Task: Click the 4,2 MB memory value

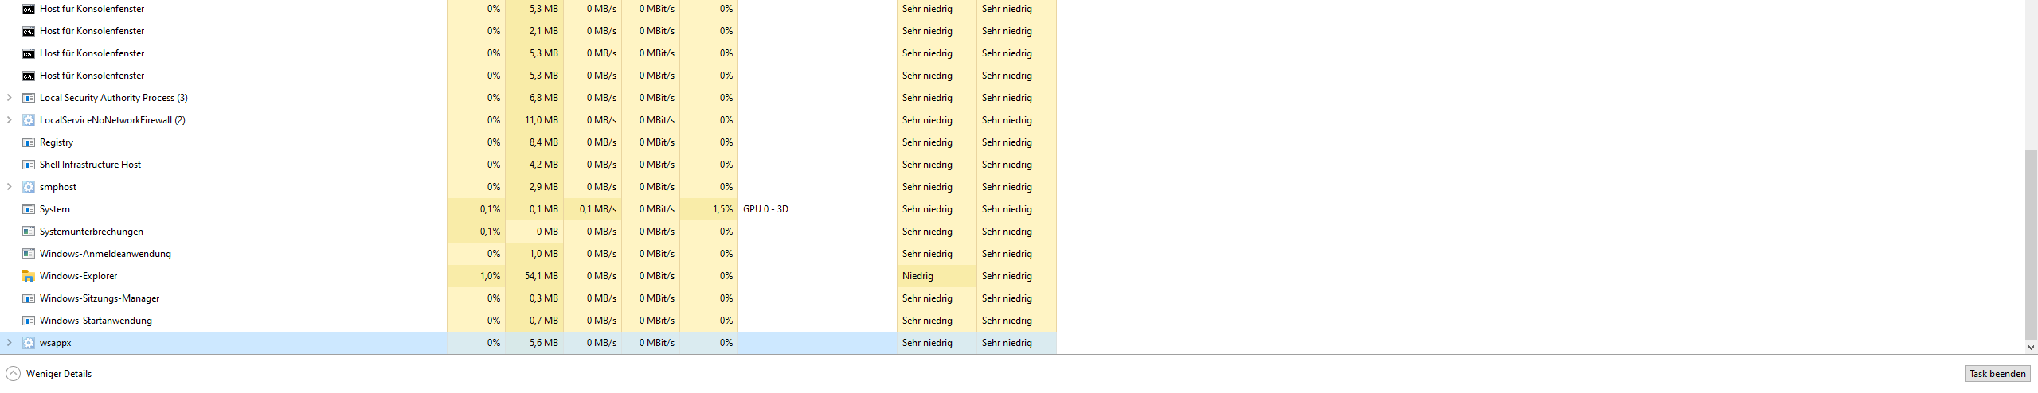Action: [x=544, y=165]
